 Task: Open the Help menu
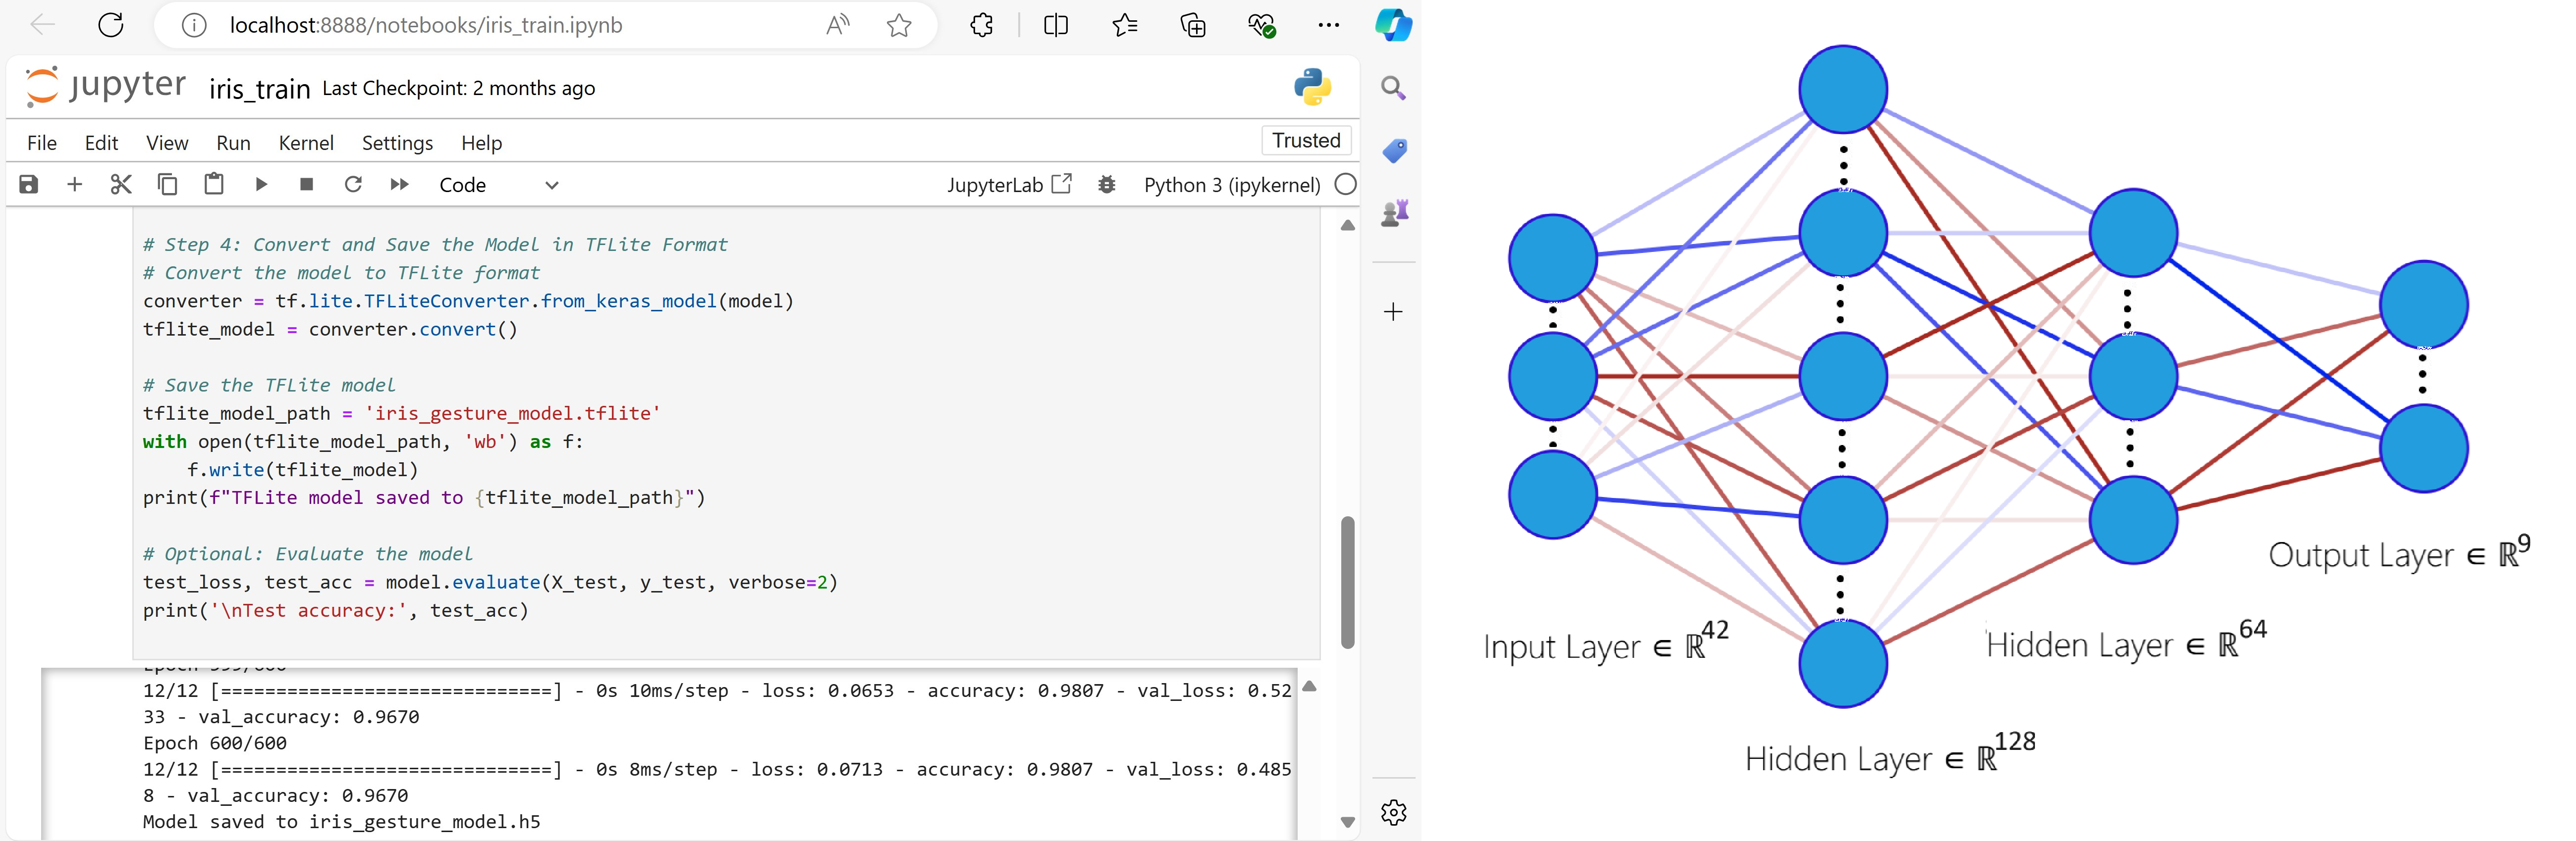tap(481, 143)
